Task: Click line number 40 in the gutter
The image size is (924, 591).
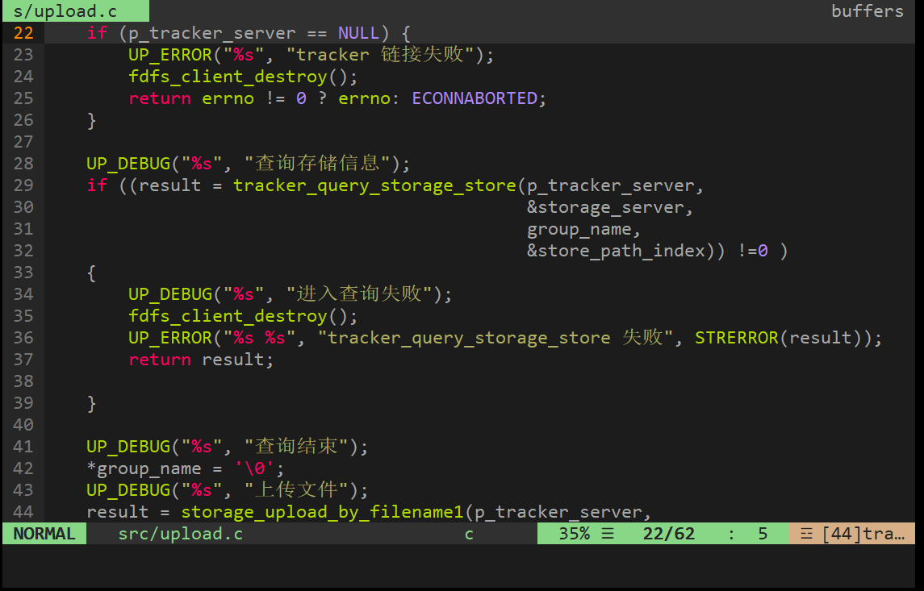Action: [23, 424]
